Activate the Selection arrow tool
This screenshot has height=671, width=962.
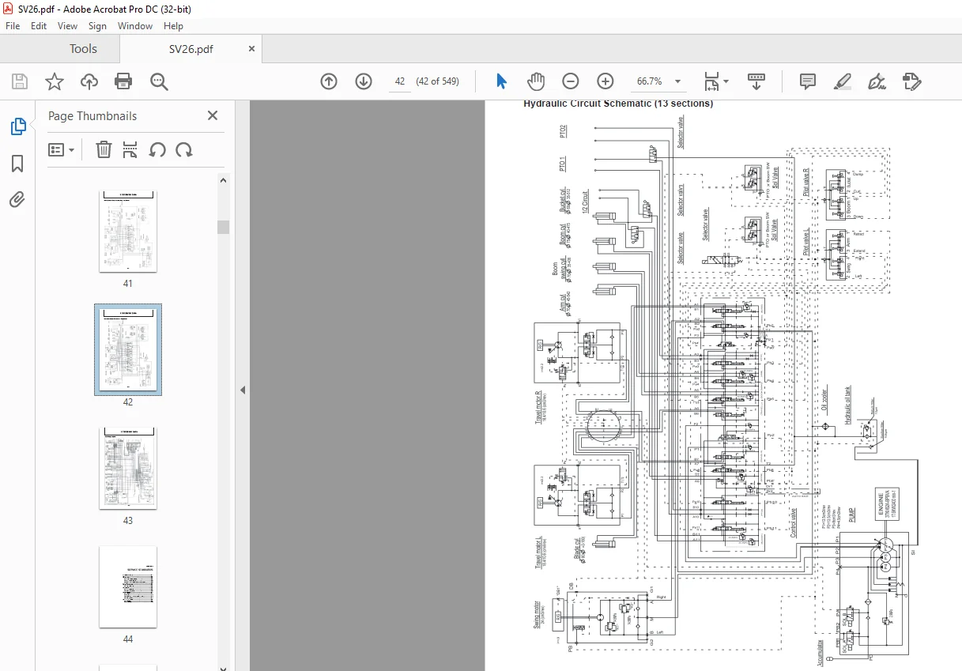point(501,81)
